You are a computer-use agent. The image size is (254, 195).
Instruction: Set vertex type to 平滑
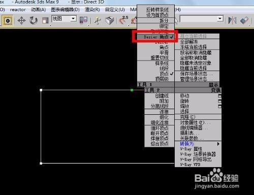coord(164,52)
